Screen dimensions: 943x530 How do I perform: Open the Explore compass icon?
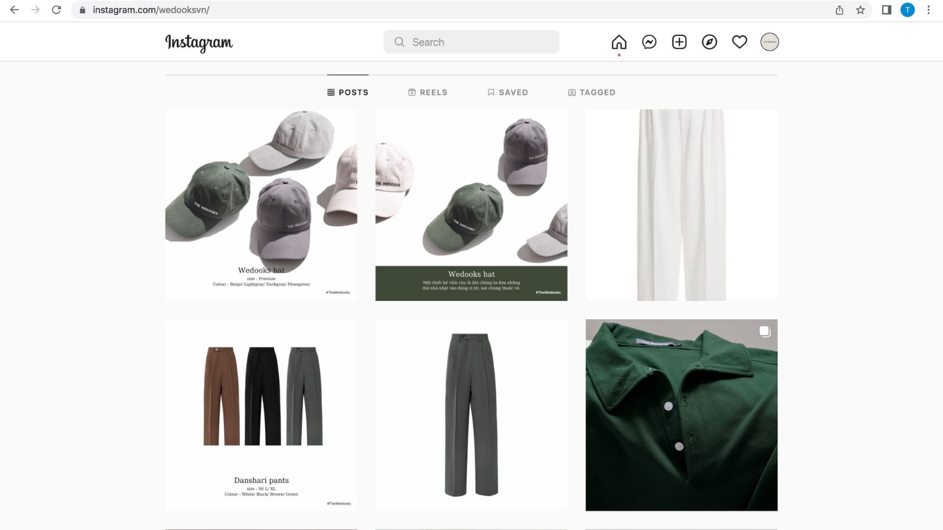(709, 42)
